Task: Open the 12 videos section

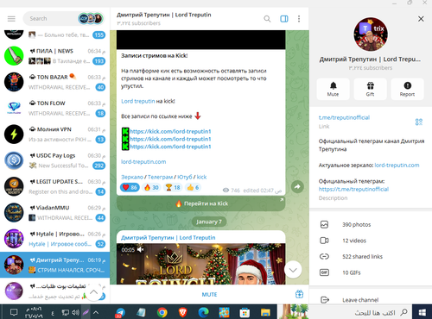Action: coord(371,241)
